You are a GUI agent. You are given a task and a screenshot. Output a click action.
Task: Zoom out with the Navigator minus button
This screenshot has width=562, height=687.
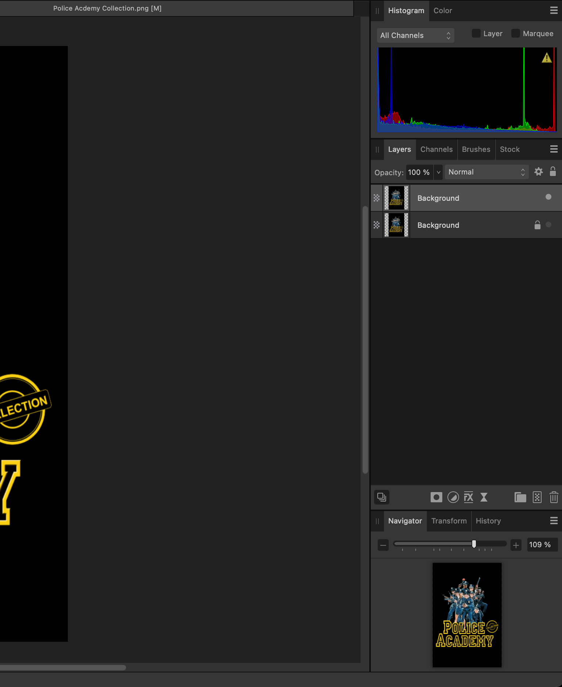[x=383, y=545]
